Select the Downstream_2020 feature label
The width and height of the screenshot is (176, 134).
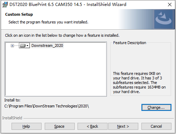click(x=47, y=45)
